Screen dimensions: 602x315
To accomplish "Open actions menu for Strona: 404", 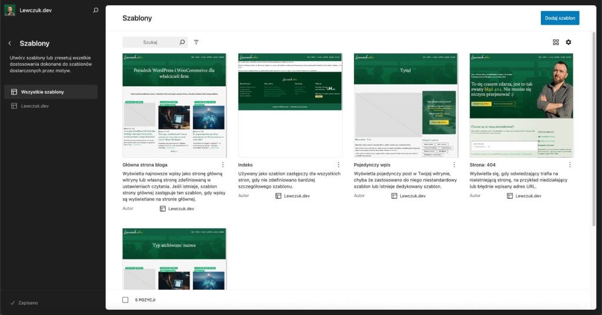I will point(570,165).
